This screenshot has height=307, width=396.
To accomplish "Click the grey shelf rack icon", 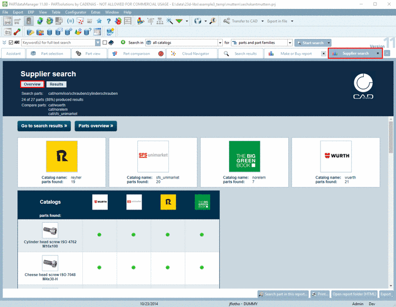I will tap(128, 21).
